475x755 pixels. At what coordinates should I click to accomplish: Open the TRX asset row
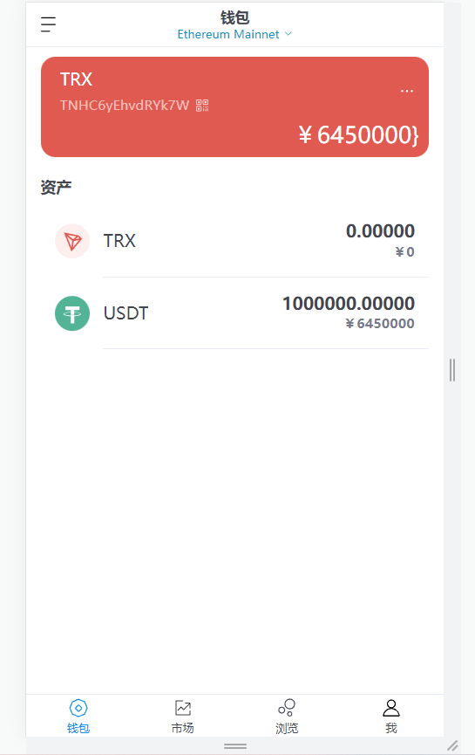pyautogui.click(x=234, y=241)
